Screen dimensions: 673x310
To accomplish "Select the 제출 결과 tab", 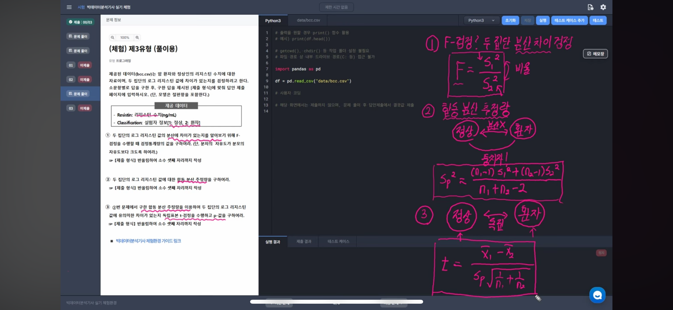I will click(304, 241).
